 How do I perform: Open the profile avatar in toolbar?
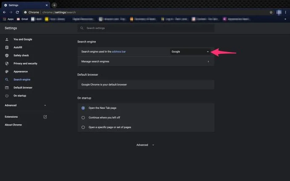pos(279,12)
